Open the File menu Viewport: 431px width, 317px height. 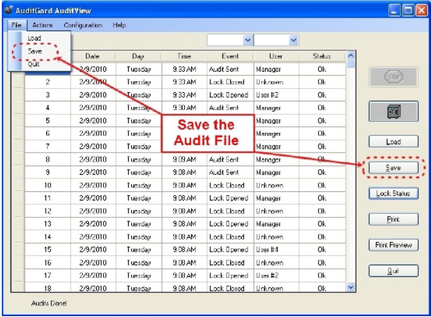17,25
